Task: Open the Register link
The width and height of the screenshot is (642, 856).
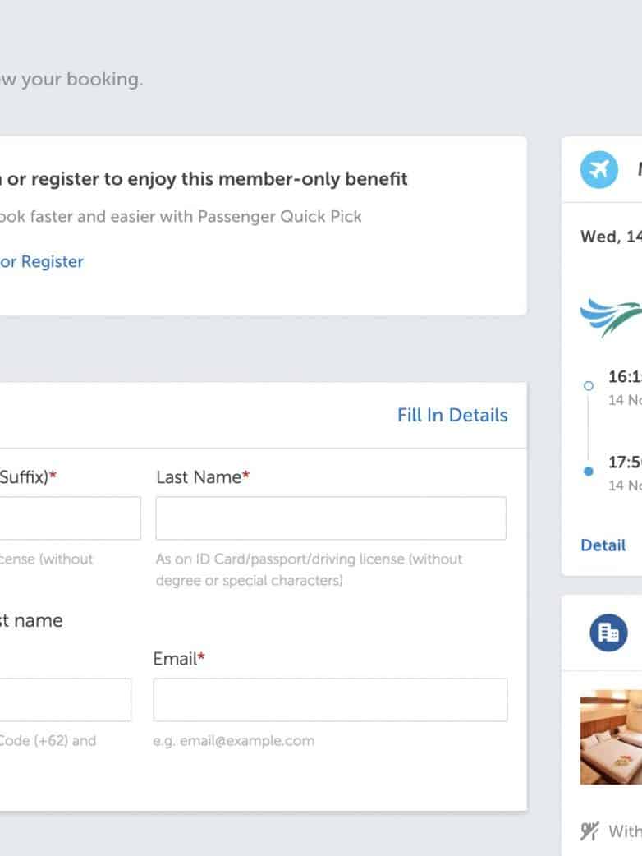Action: pos(52,262)
